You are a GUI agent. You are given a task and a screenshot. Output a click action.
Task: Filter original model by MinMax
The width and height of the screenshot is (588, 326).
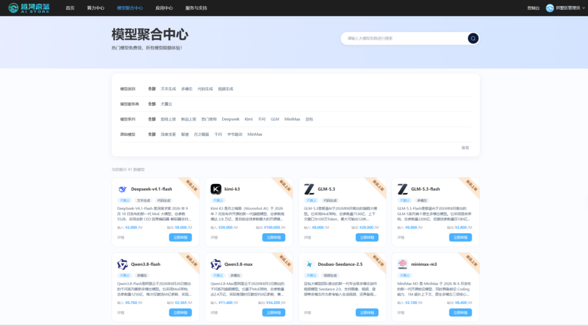coord(255,134)
